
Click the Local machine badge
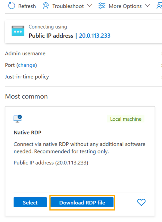coord(126,119)
